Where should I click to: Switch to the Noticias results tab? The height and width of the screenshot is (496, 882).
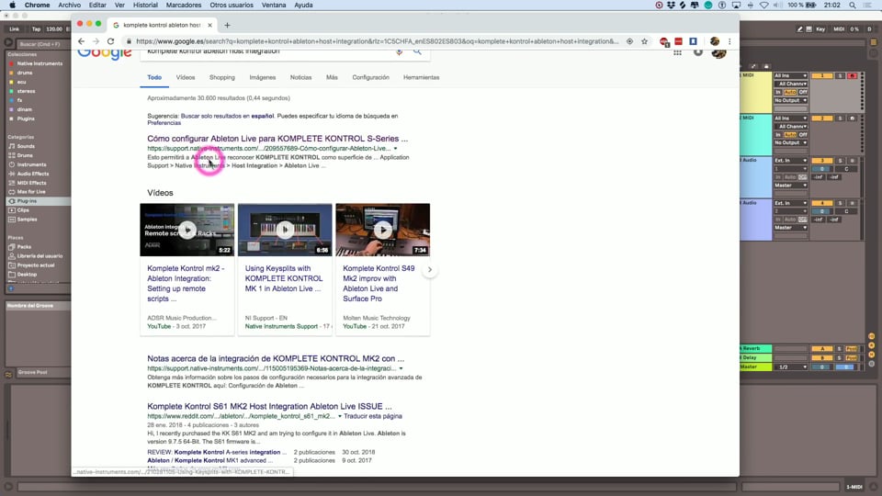tap(301, 77)
